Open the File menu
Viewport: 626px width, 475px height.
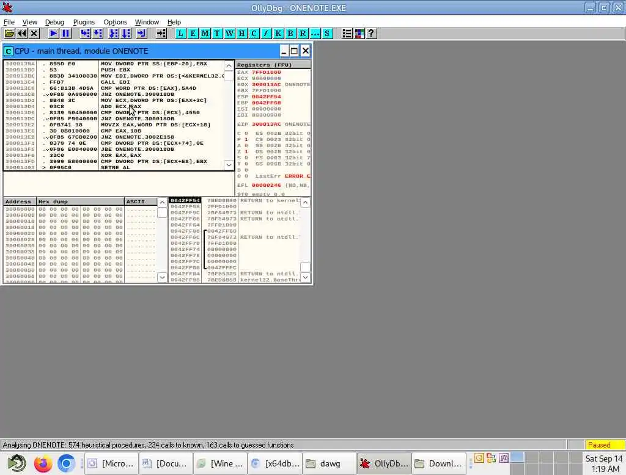pyautogui.click(x=9, y=22)
